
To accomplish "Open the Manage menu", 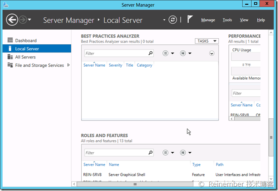I will click(x=208, y=20).
